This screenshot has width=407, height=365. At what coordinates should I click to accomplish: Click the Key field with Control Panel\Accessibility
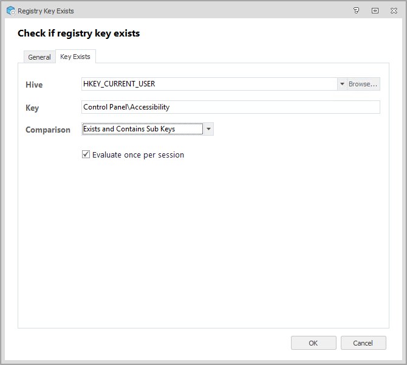230,107
